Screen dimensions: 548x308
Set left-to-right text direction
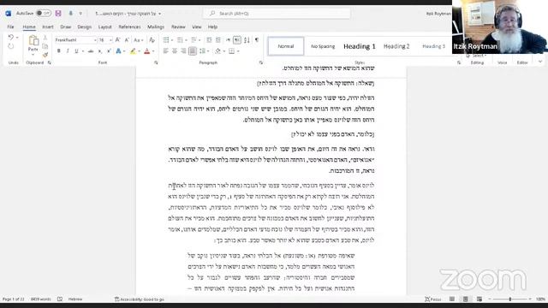[x=229, y=40]
